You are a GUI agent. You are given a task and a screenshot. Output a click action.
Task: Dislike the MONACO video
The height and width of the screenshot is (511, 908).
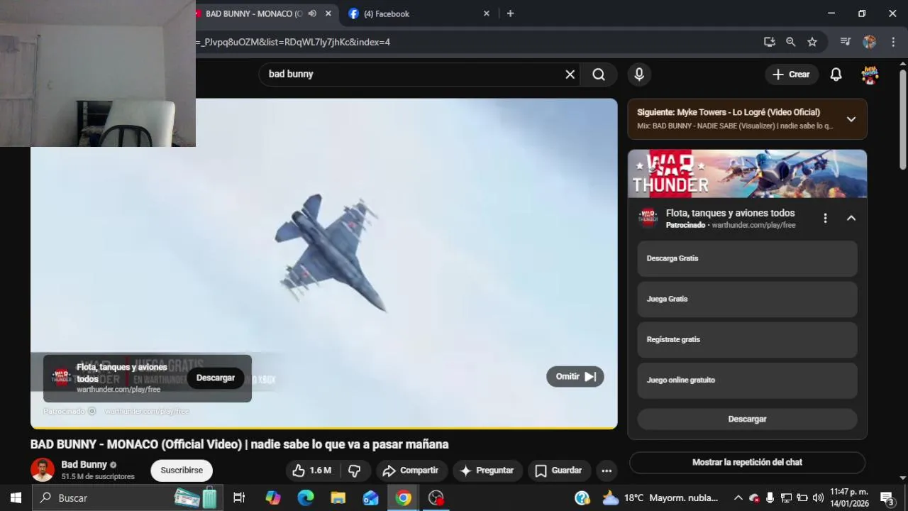tap(355, 471)
